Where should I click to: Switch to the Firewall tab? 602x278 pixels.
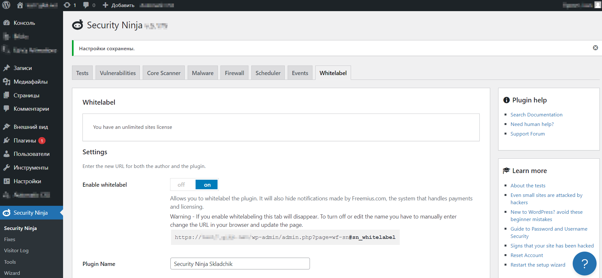[234, 73]
